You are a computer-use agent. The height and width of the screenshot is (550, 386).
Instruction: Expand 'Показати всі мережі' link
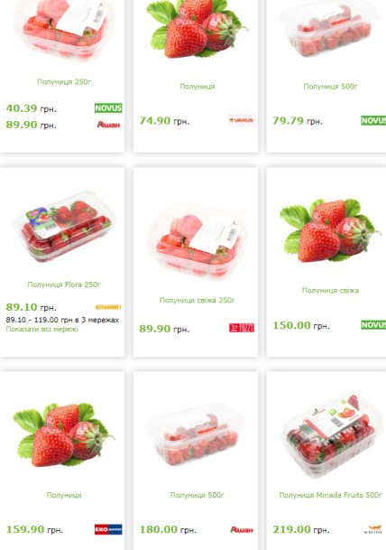click(x=42, y=329)
